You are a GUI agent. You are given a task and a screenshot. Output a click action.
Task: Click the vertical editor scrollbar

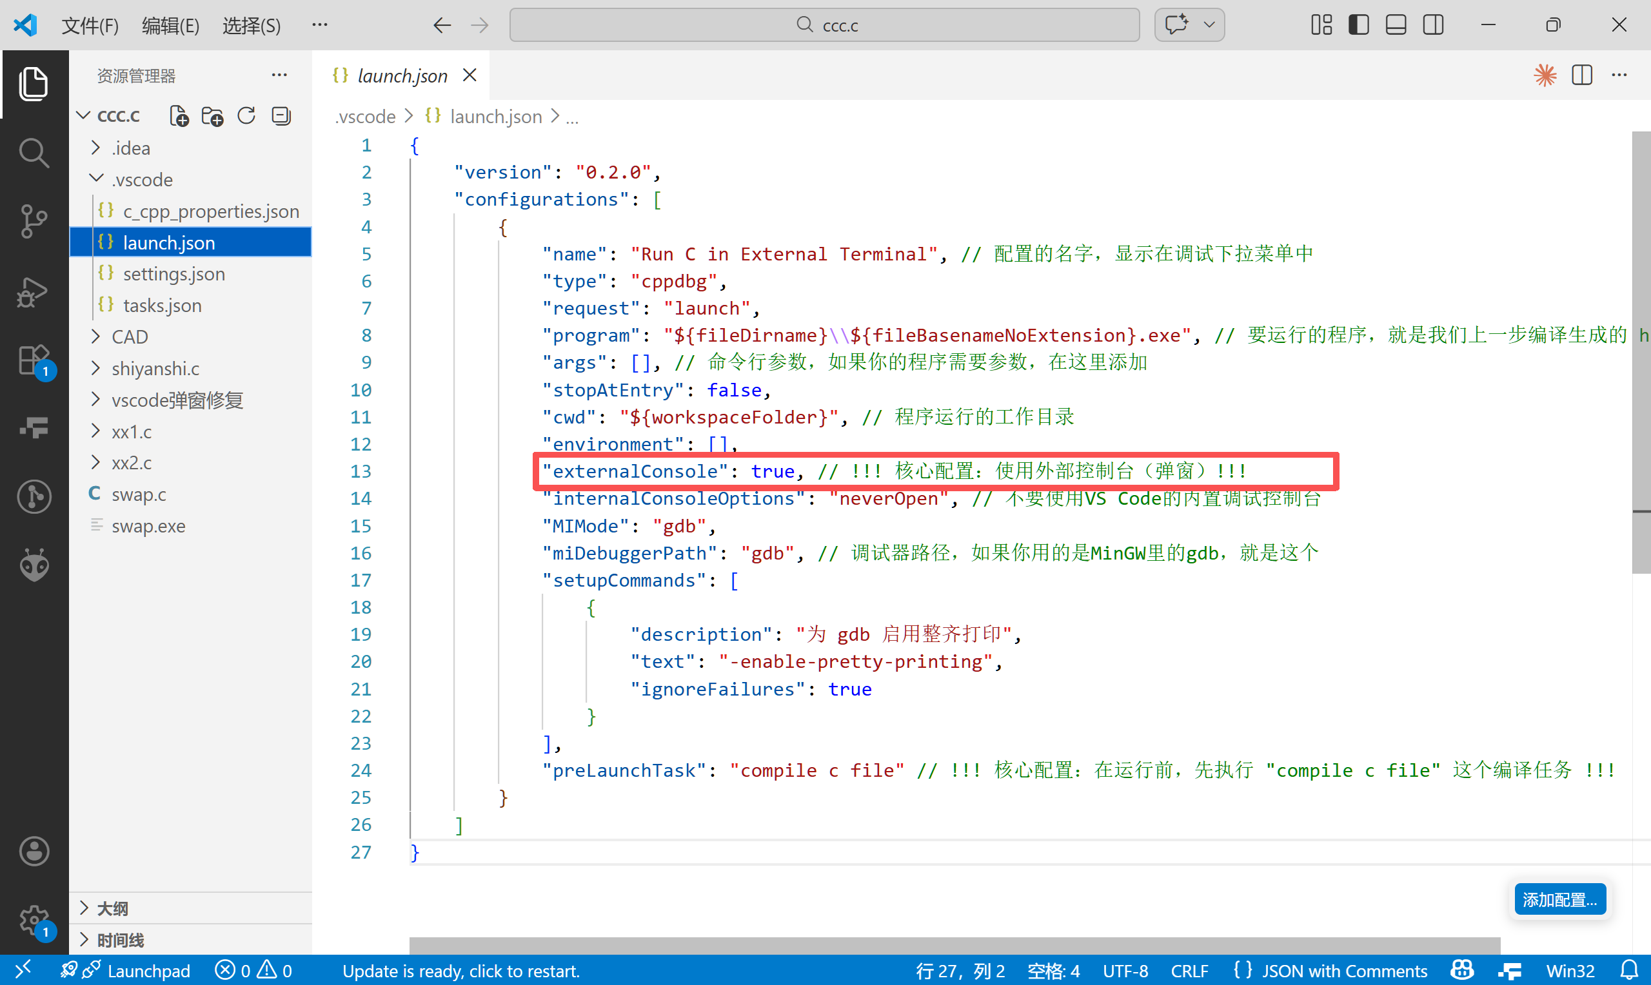pos(1641,352)
